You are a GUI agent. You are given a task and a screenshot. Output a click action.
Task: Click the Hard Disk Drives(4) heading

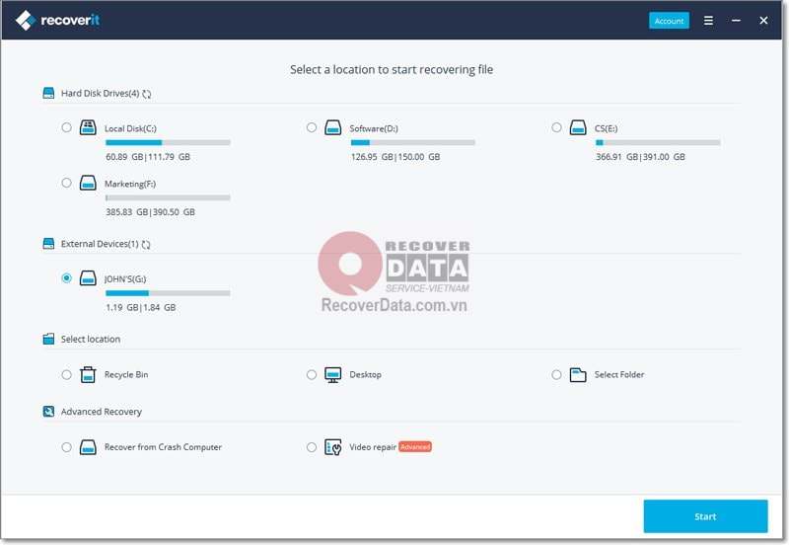point(101,93)
